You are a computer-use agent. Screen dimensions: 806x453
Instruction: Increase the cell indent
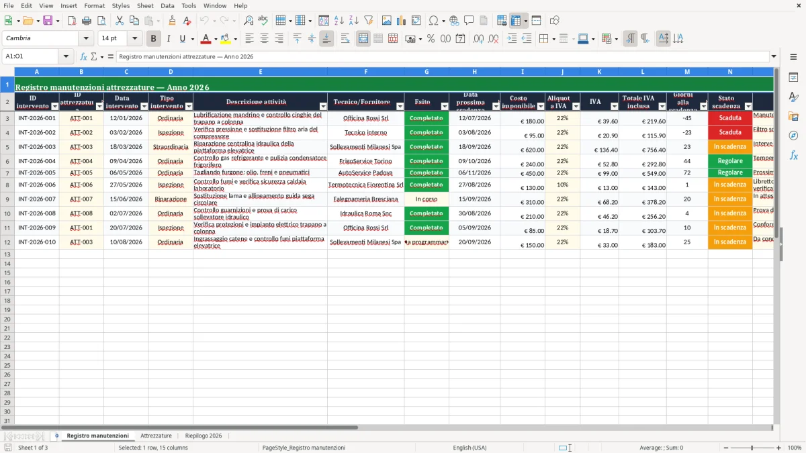click(512, 38)
